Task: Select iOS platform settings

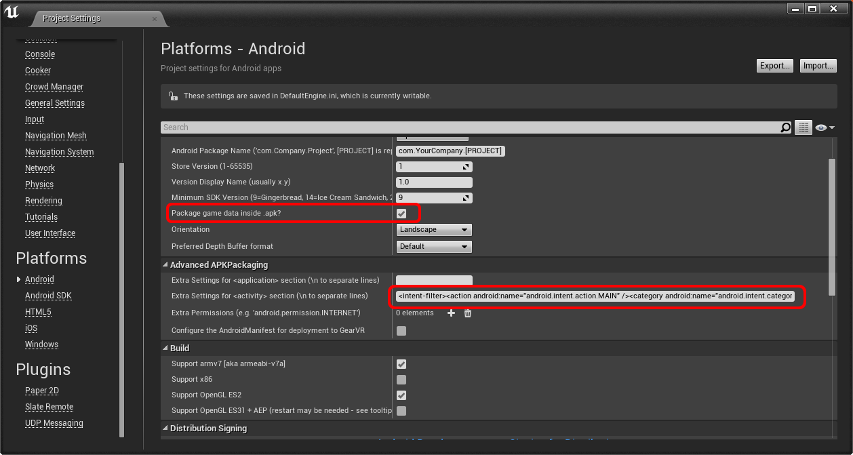Action: (31, 328)
